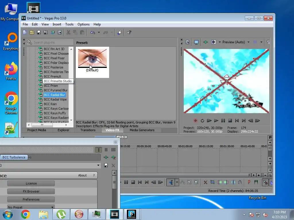
Task: Click the Trim Start icon in the timeline toolbar
Action: pos(219,182)
